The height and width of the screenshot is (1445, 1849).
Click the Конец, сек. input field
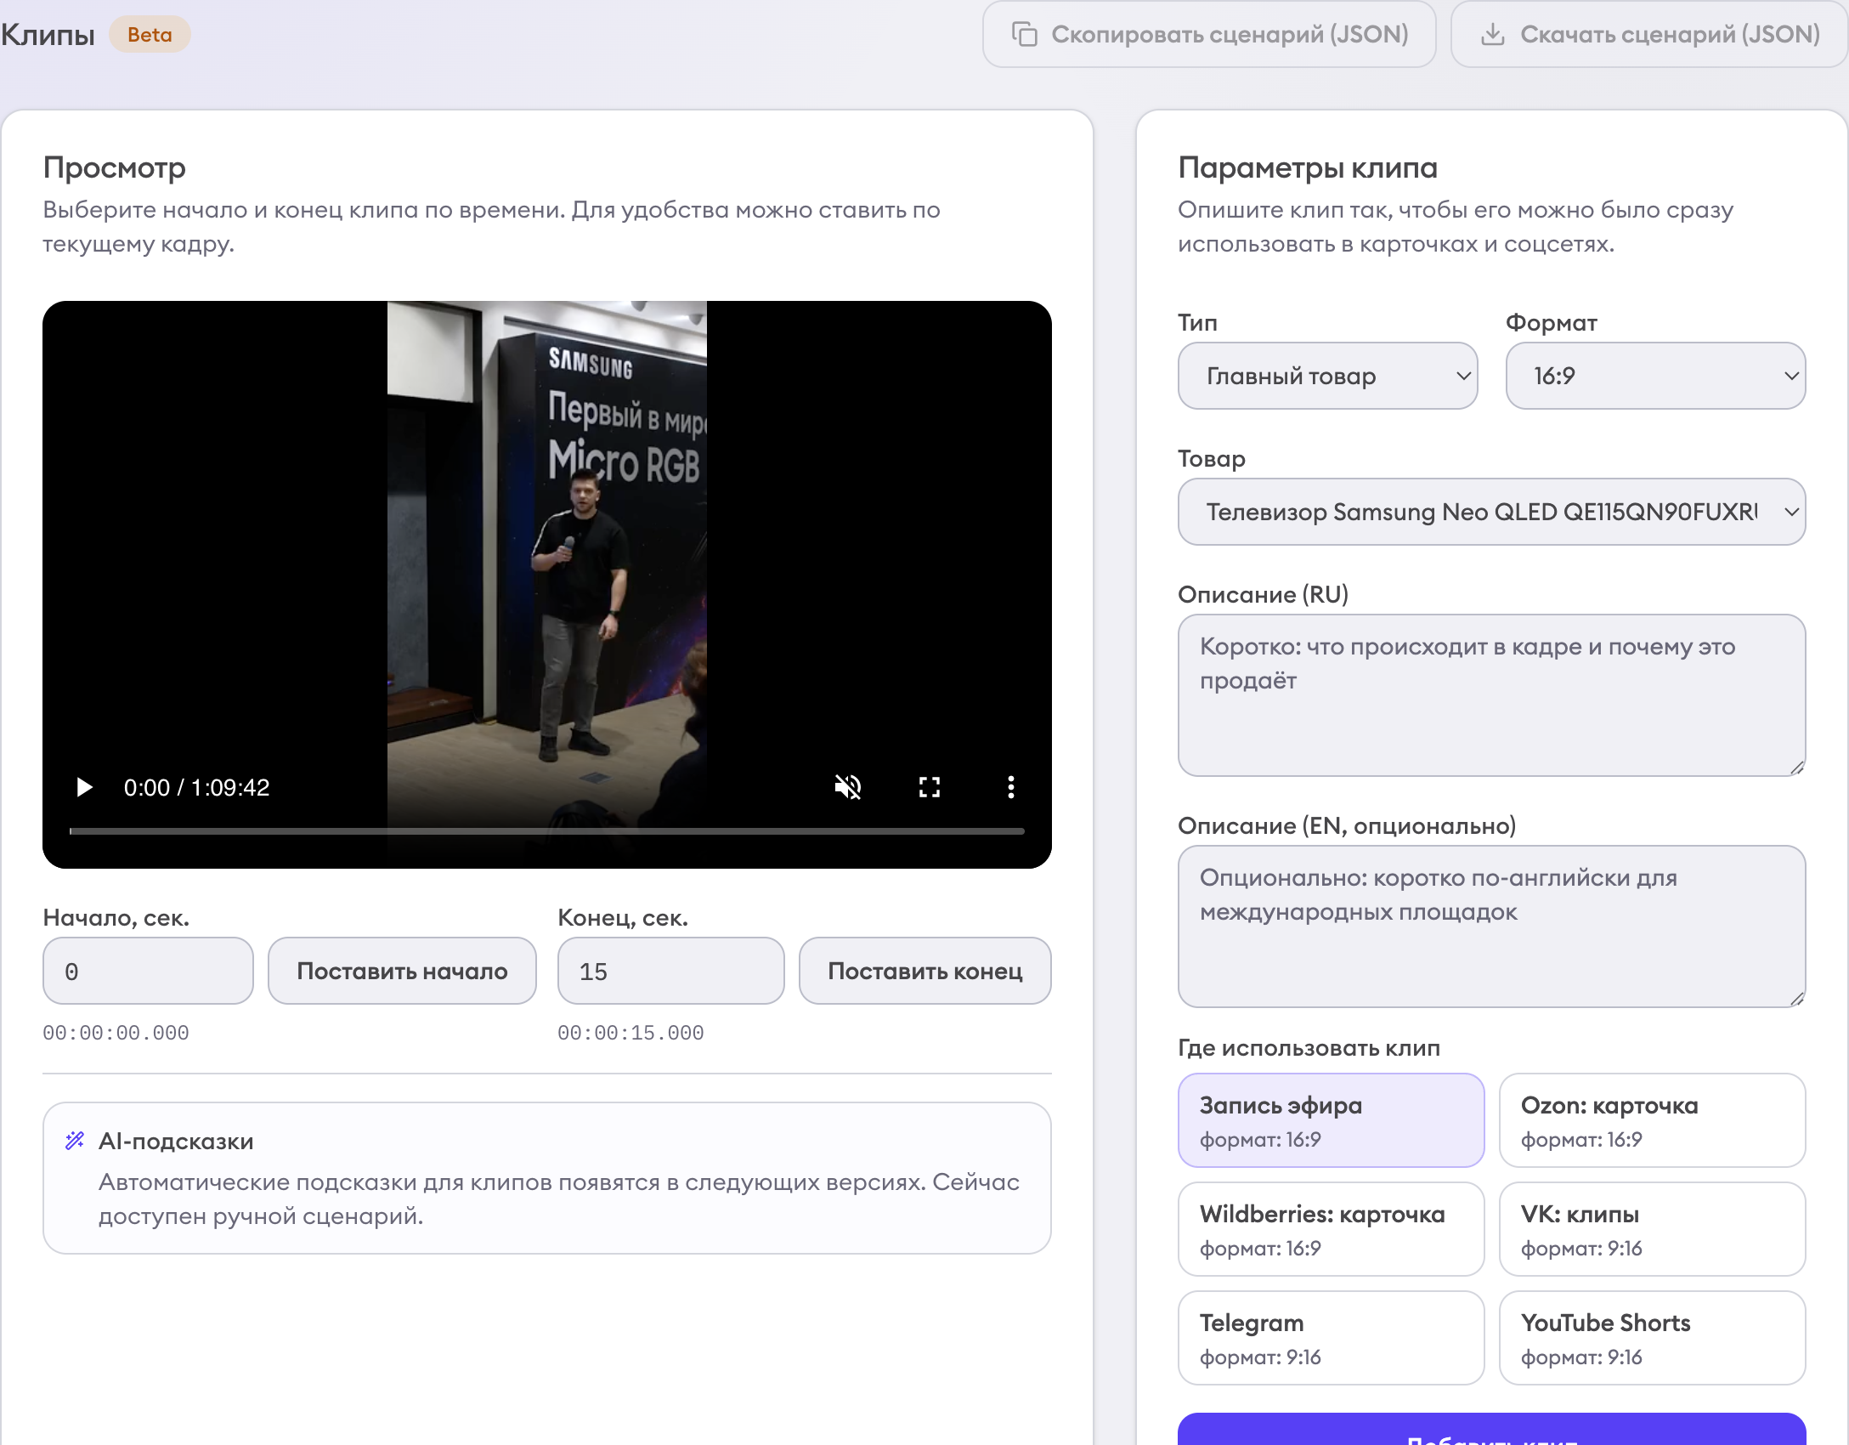tap(670, 971)
